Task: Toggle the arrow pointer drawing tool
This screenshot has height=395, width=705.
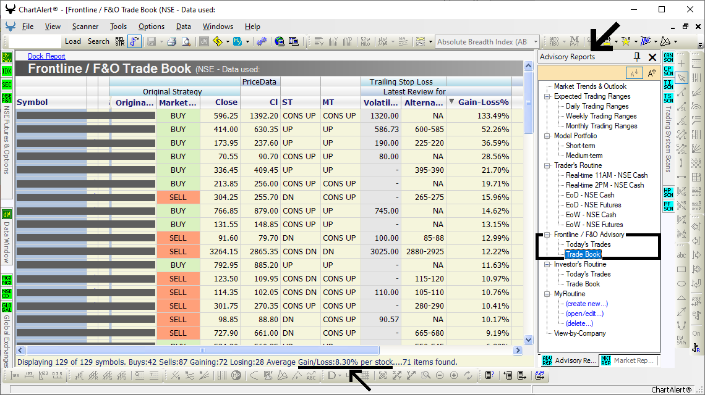Action: tap(681, 78)
